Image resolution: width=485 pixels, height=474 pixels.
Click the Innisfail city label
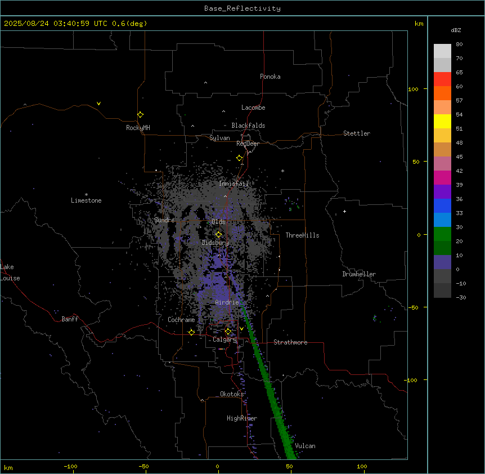[233, 184]
